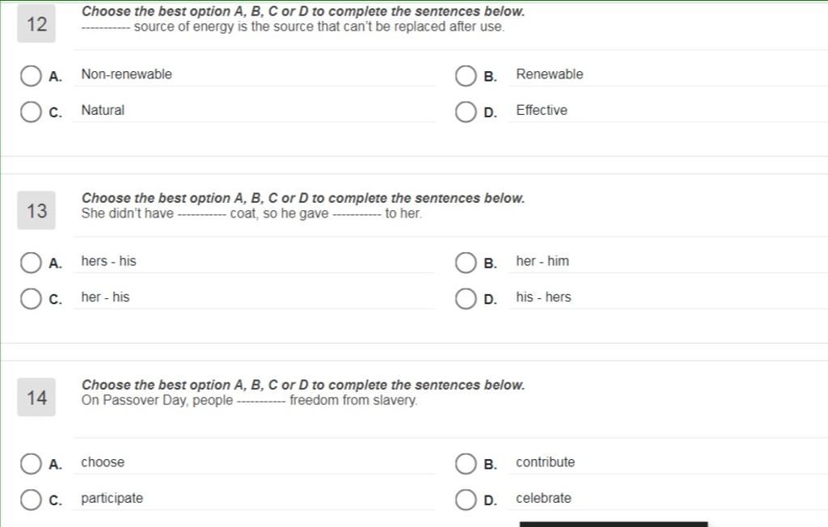This screenshot has height=527, width=828.
Task: Click the 'celebrate' answer text
Action: (543, 498)
